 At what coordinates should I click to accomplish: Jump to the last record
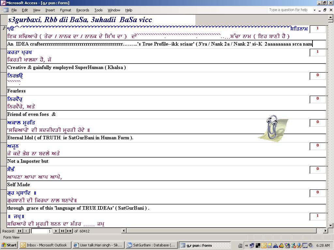click(62, 231)
